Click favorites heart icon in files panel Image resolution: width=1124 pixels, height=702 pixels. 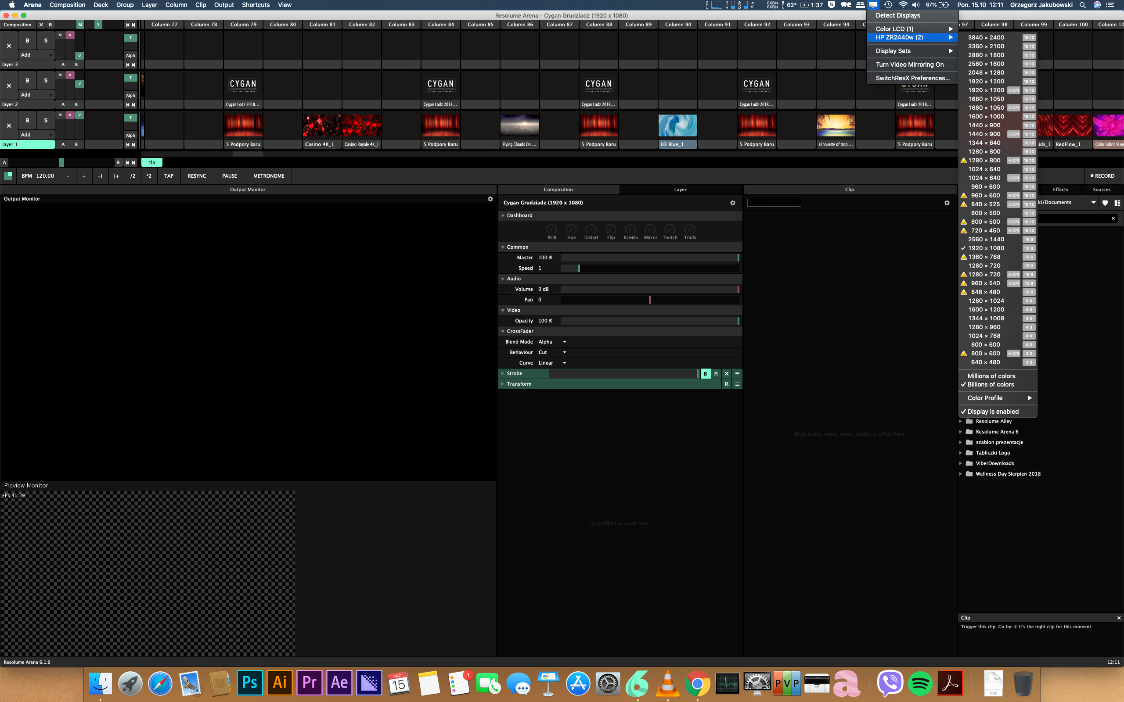(x=1105, y=202)
